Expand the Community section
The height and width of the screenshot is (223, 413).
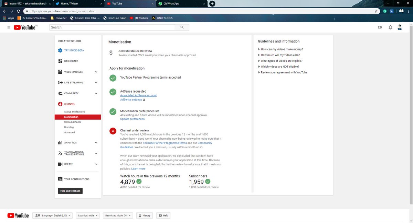[96, 93]
